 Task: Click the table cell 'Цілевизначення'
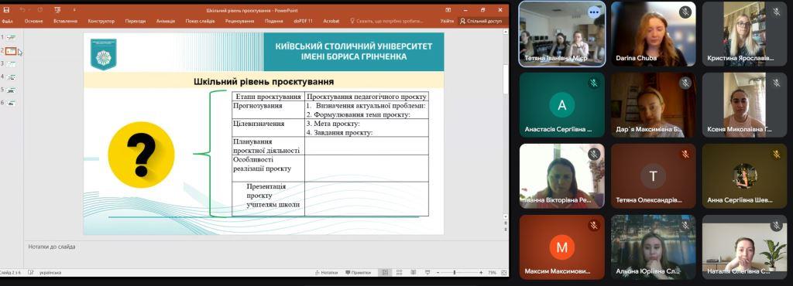(x=268, y=128)
